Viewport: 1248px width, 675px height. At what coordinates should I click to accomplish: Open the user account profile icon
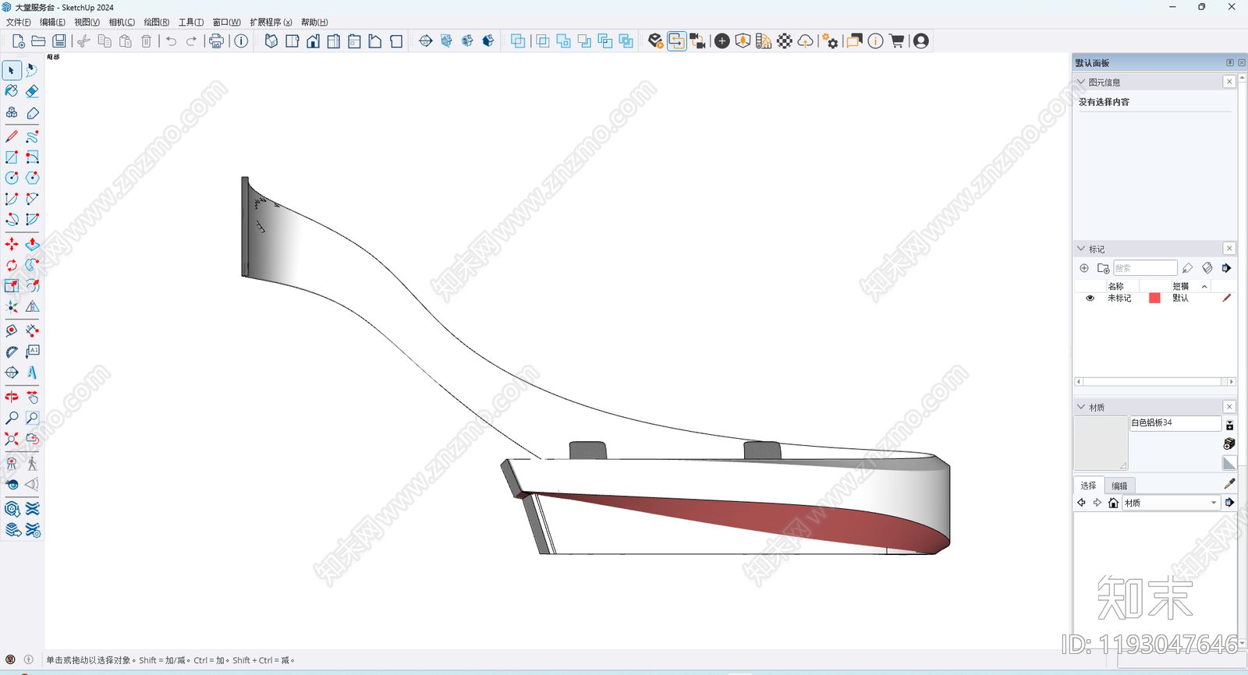[x=921, y=41]
